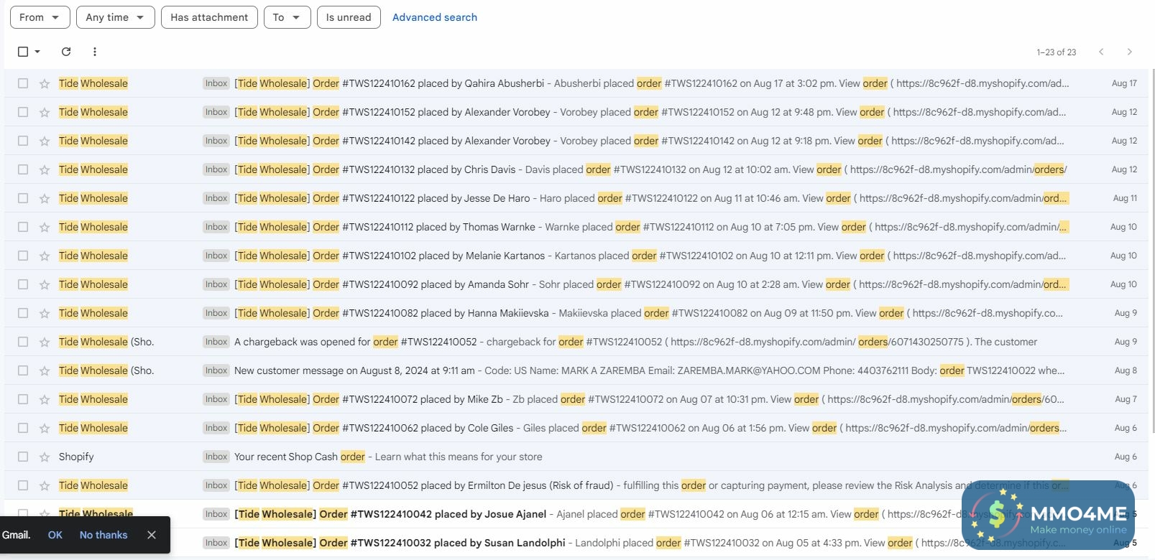Viewport: 1155px width, 560px height.
Task: Go to older emails page arrow
Action: (x=1129, y=52)
